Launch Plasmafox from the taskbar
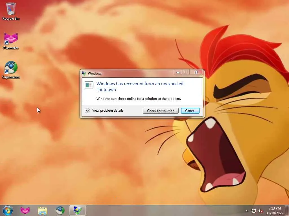The width and height of the screenshot is (289, 216). coord(25,210)
